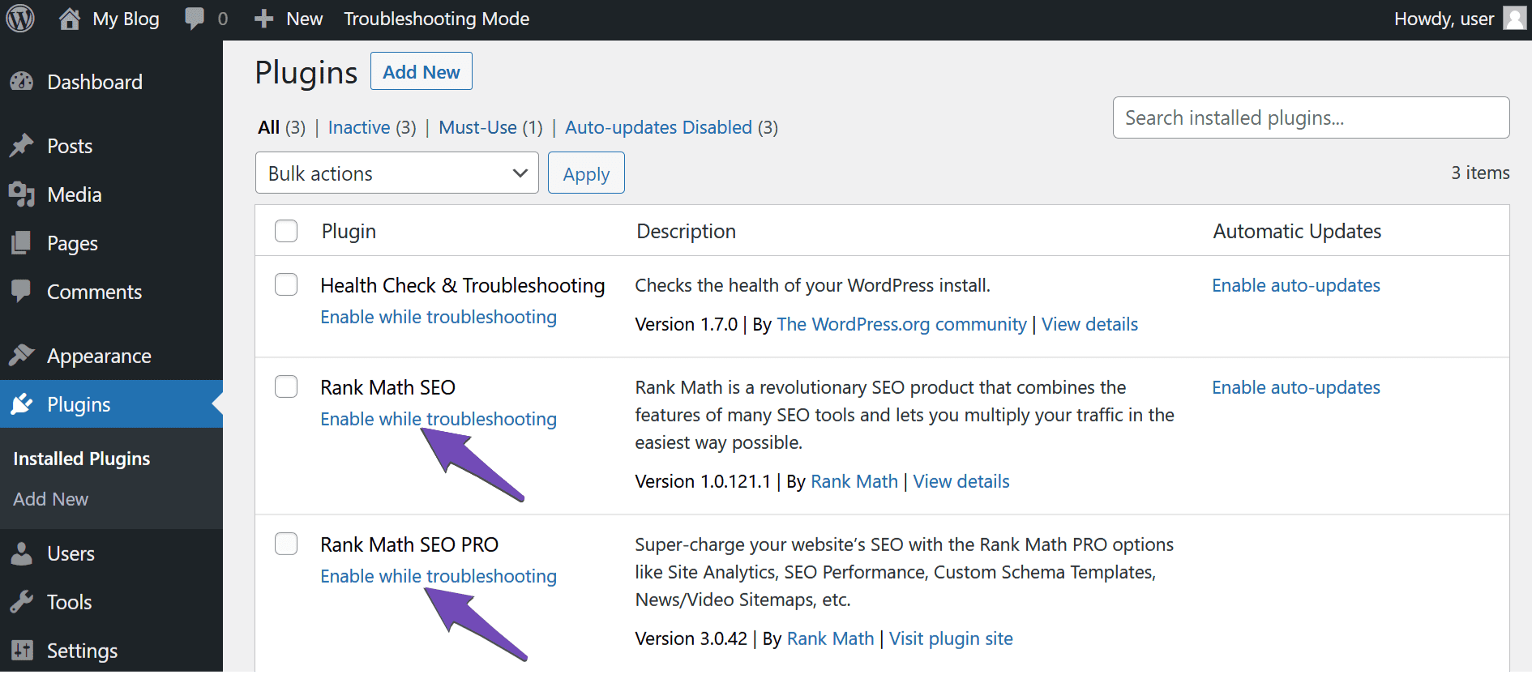Click the Description column header
1532x679 pixels.
tap(686, 231)
